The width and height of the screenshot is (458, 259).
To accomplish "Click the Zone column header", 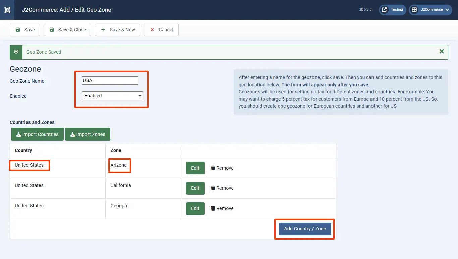I will 116,150.
